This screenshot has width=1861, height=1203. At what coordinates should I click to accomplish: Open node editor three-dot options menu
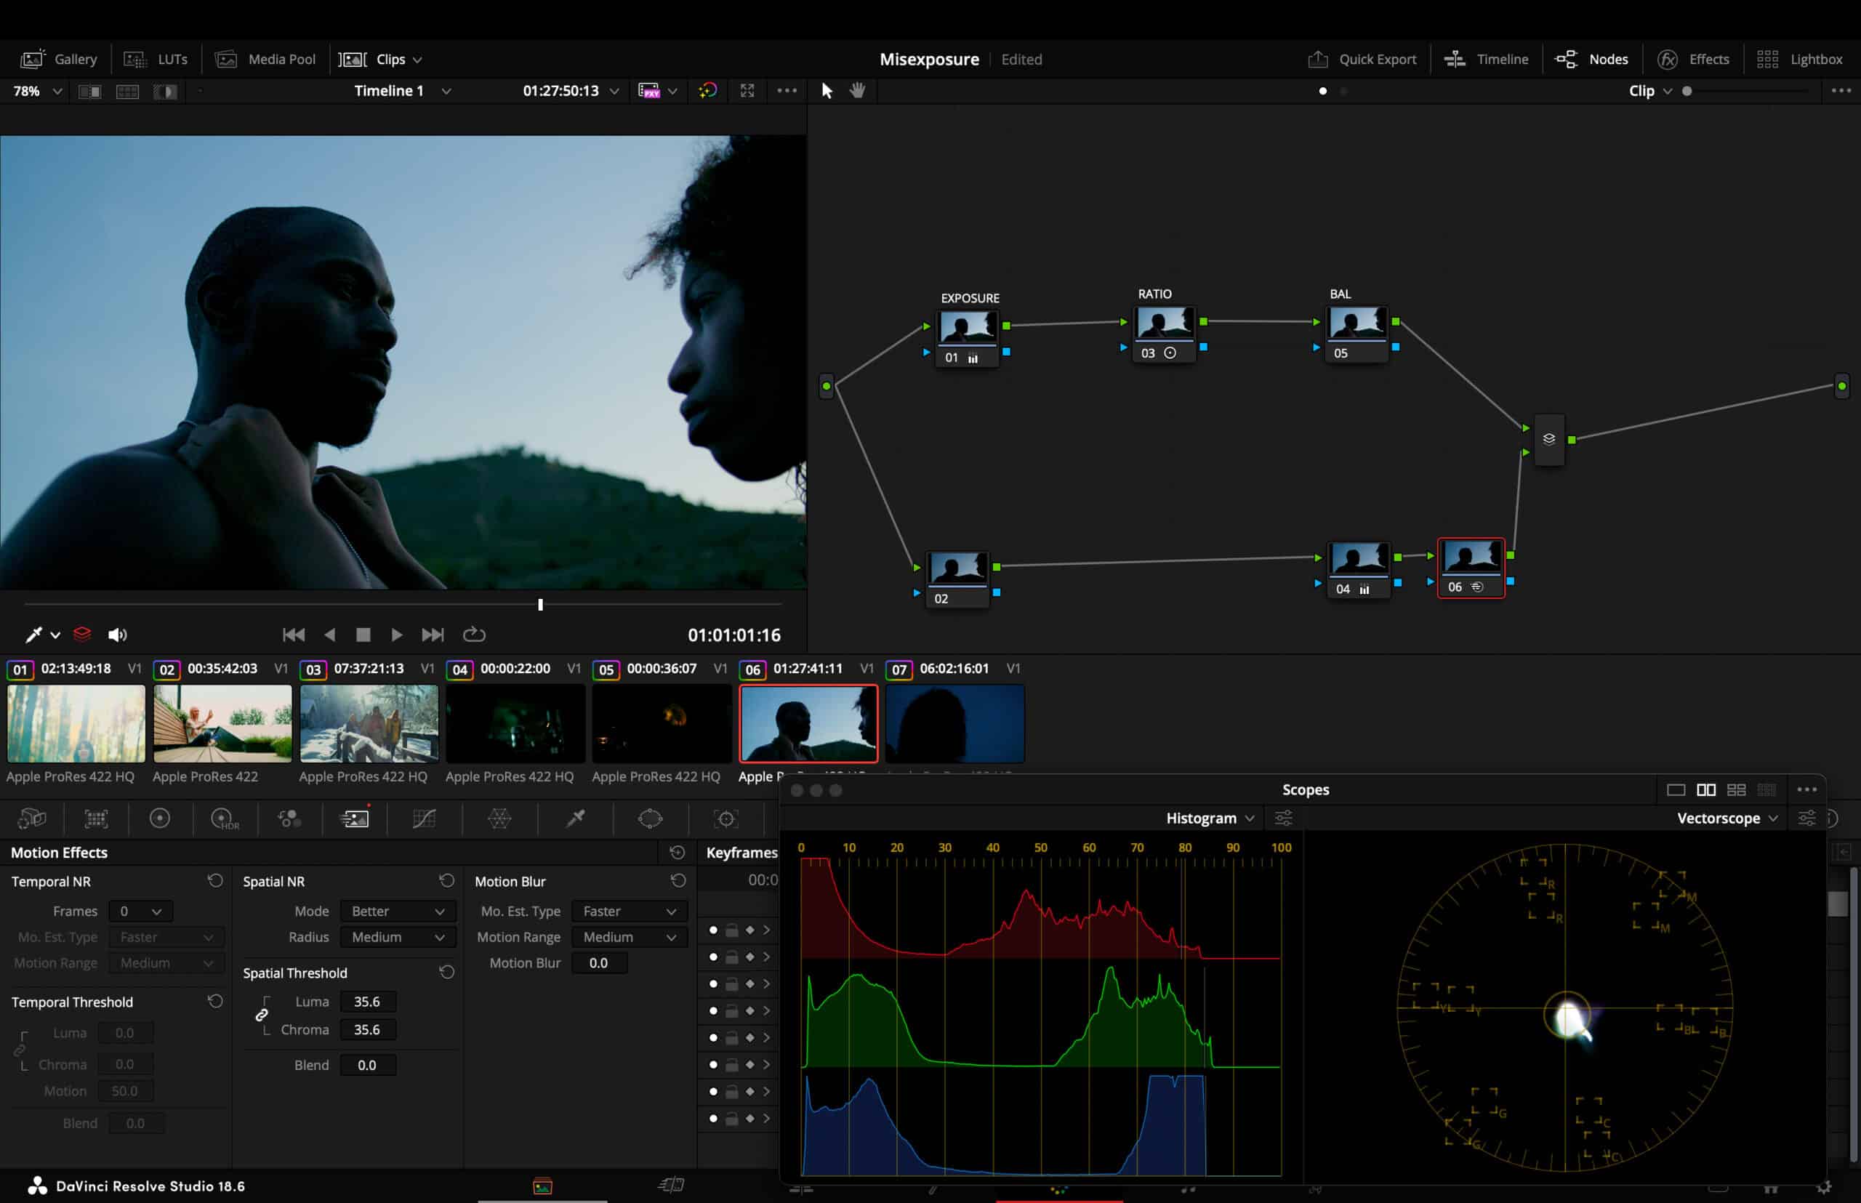click(1841, 91)
